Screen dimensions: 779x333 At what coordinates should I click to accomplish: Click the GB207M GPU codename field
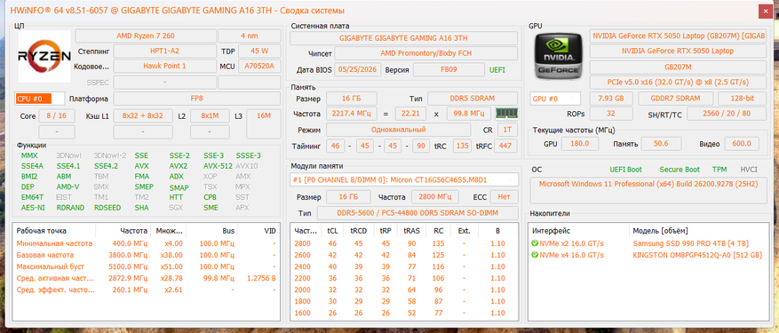tap(678, 67)
